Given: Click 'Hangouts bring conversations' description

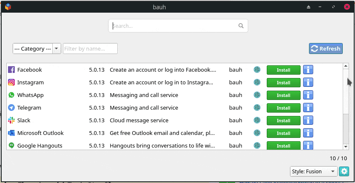Looking at the screenshot, I should pyautogui.click(x=162, y=145).
